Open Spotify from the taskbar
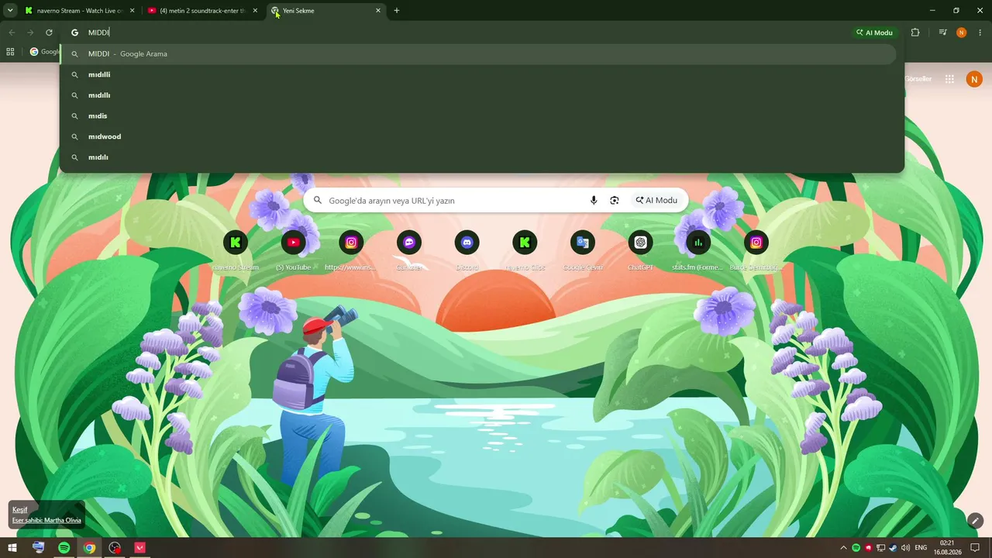 coord(64,548)
